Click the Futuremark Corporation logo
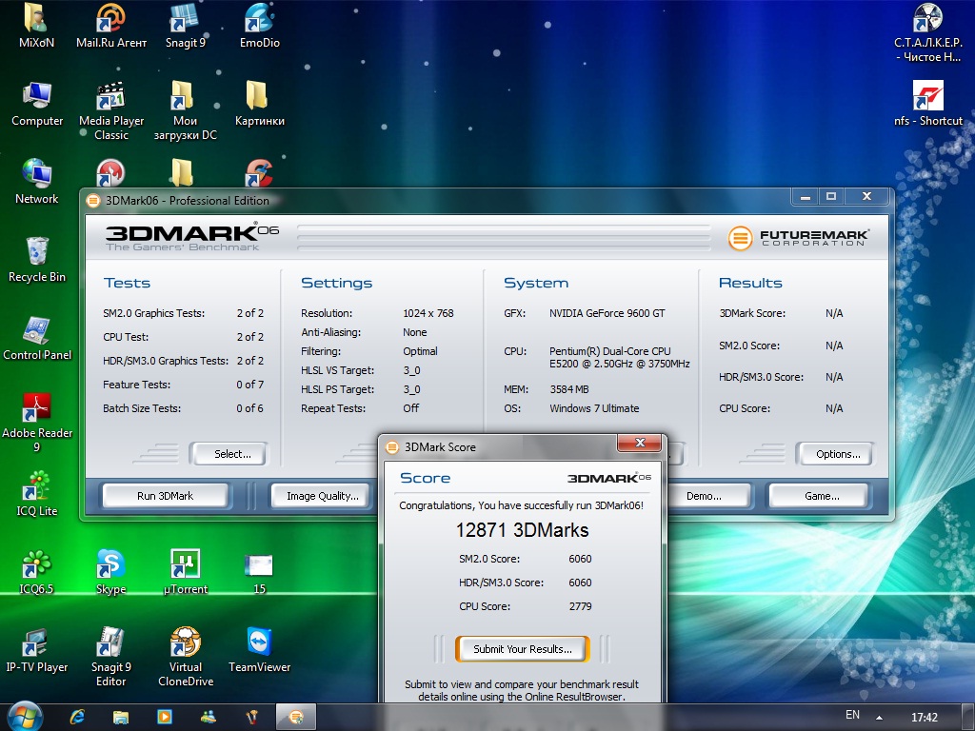This screenshot has height=731, width=975. [x=799, y=237]
